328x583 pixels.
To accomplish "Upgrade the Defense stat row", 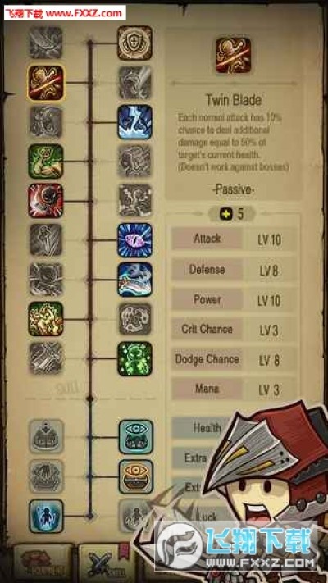I will click(x=235, y=270).
